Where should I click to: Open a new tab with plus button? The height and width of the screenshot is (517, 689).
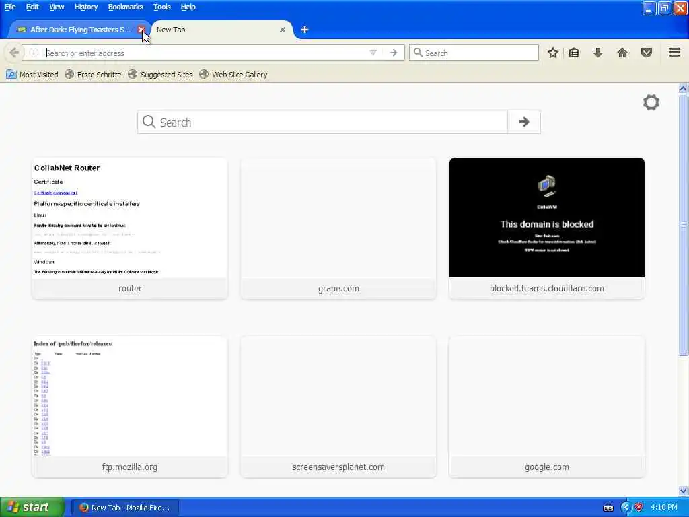pyautogui.click(x=305, y=30)
